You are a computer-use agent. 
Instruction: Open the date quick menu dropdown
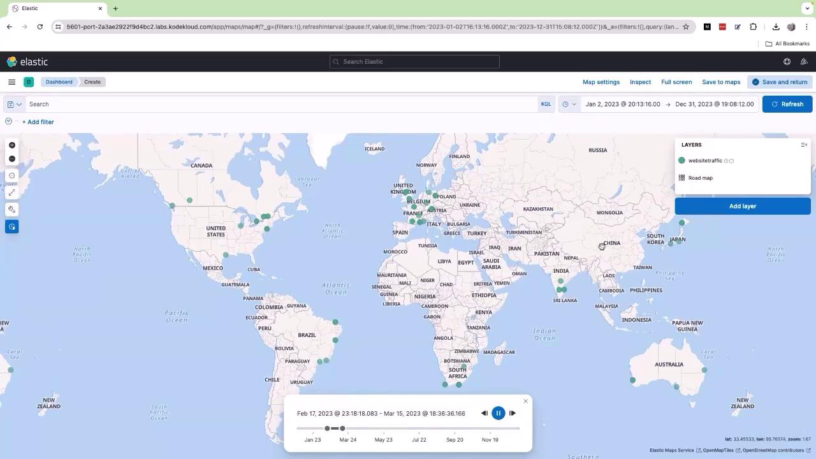(x=569, y=104)
